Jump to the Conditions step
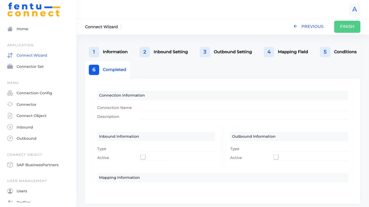369x207 pixels. [338, 52]
